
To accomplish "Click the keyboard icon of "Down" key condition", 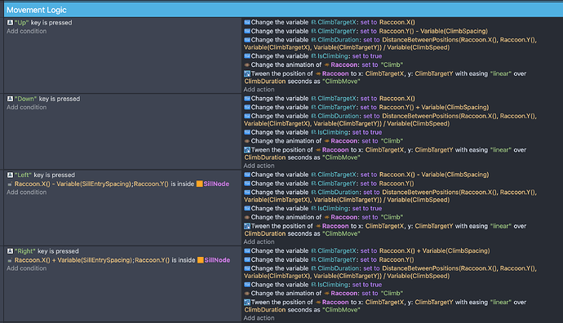I will (10, 99).
